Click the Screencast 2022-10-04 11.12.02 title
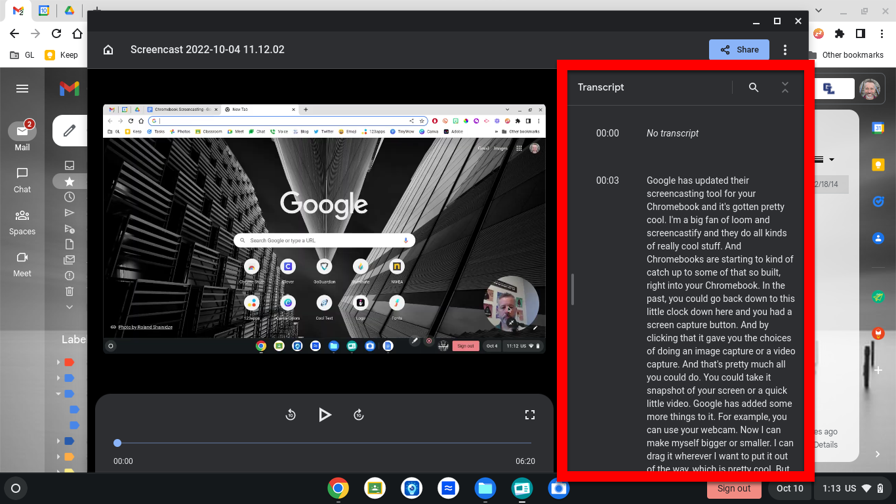This screenshot has height=504, width=896. click(x=207, y=50)
